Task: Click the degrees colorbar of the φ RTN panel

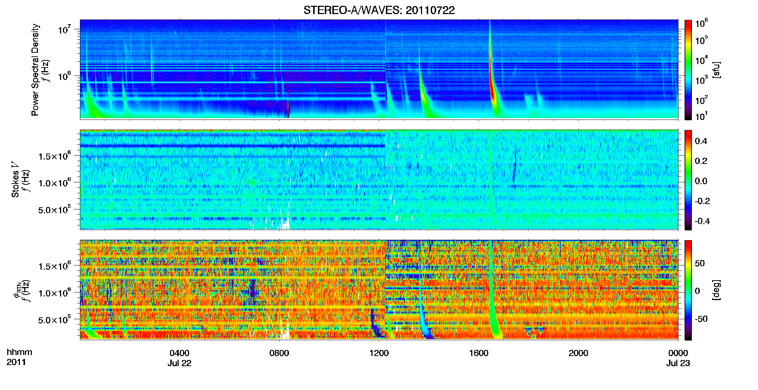Action: [x=688, y=290]
